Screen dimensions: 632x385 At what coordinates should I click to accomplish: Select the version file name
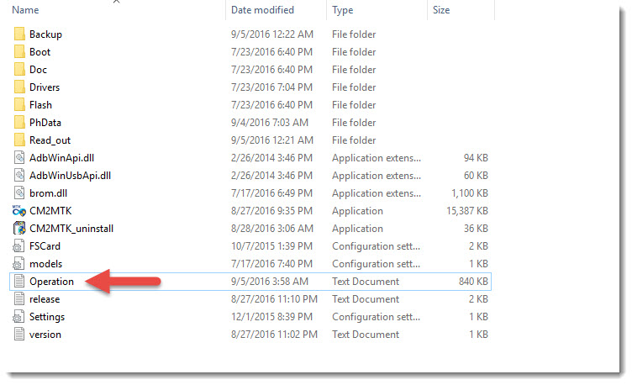tap(45, 335)
